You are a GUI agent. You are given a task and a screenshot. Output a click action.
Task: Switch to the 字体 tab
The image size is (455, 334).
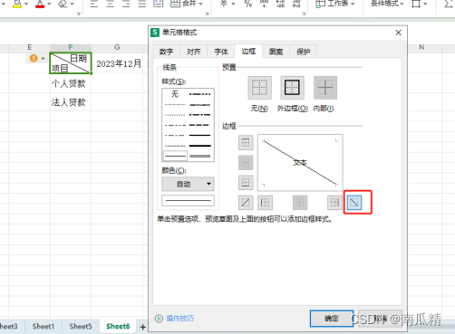point(221,52)
